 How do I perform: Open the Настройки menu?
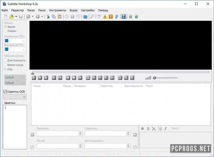[x=88, y=10]
